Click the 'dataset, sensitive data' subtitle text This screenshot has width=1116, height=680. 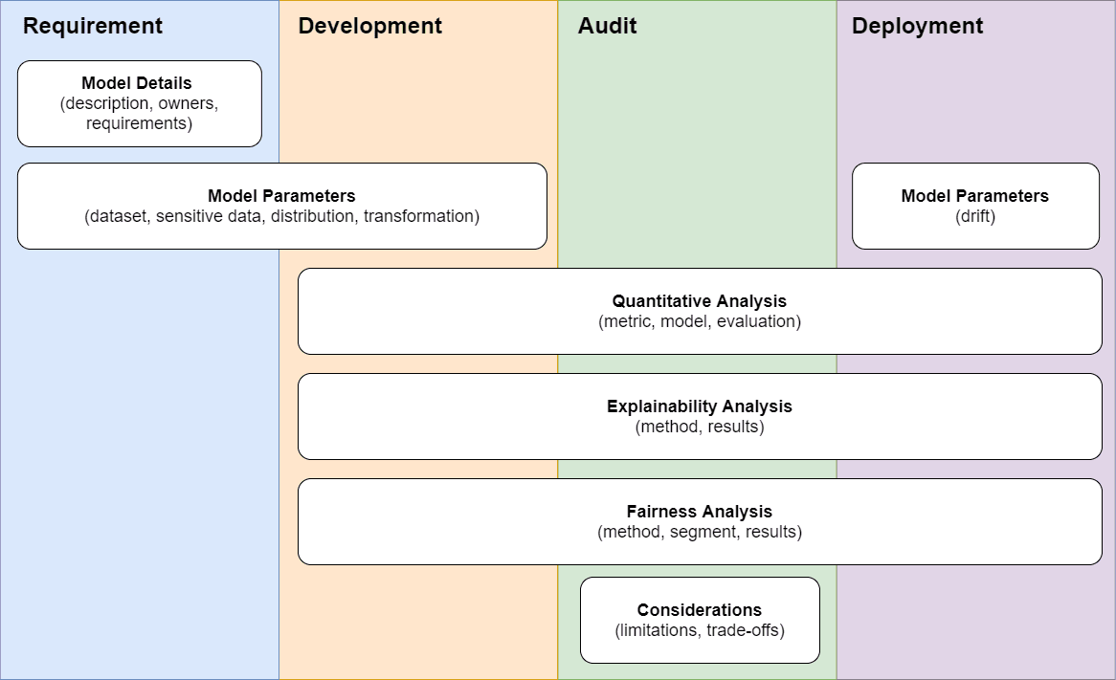click(x=281, y=216)
